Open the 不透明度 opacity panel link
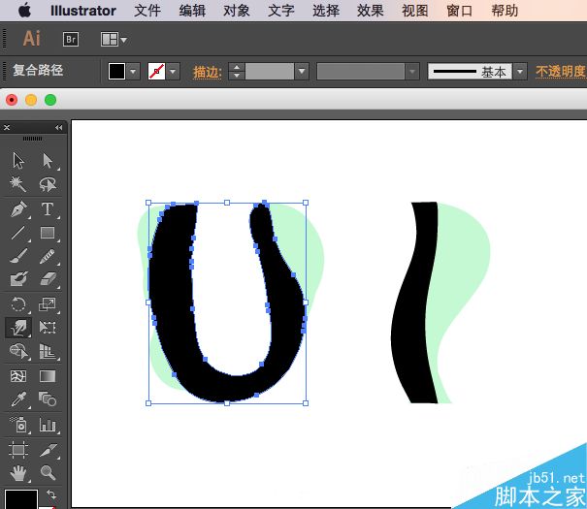 [x=561, y=71]
